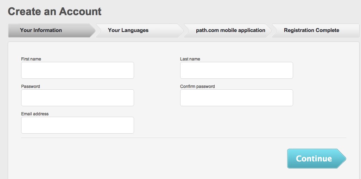Screen dimensions: 361x179
Task: Go to the Registration Complete step
Action: point(316,30)
